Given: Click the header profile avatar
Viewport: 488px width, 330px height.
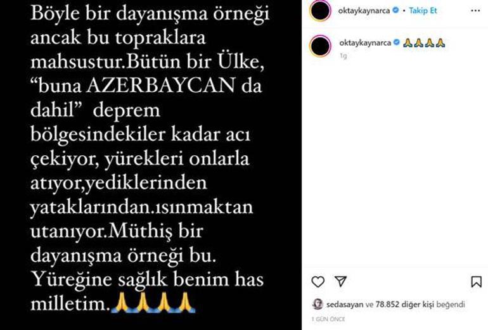Looking at the screenshot, I should [320, 11].
